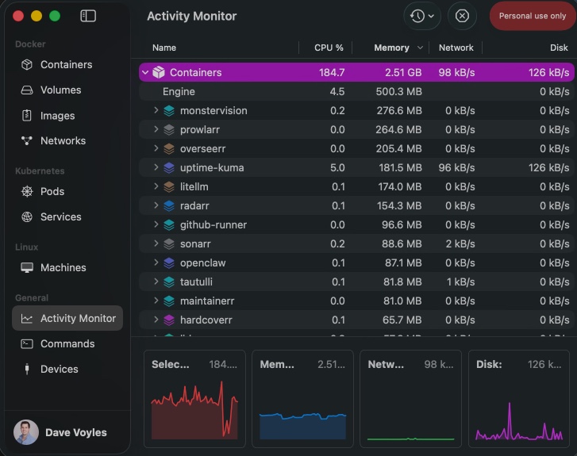The height and width of the screenshot is (456, 577).
Task: Click Dave Voyles profile avatar
Action: pyautogui.click(x=26, y=432)
